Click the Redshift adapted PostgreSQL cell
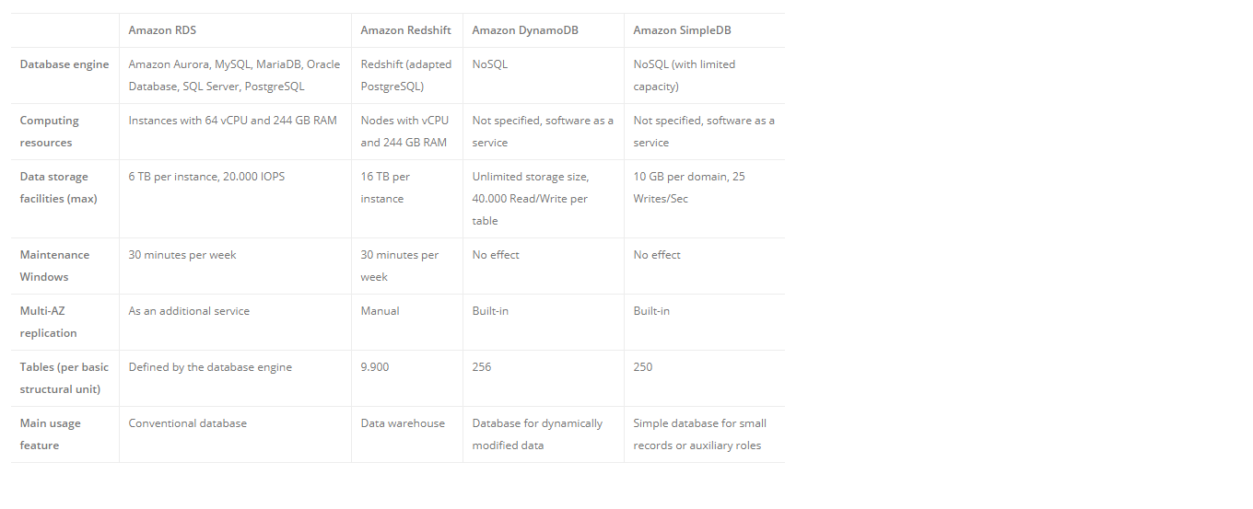Screen dimensions: 1253x509 (406, 75)
